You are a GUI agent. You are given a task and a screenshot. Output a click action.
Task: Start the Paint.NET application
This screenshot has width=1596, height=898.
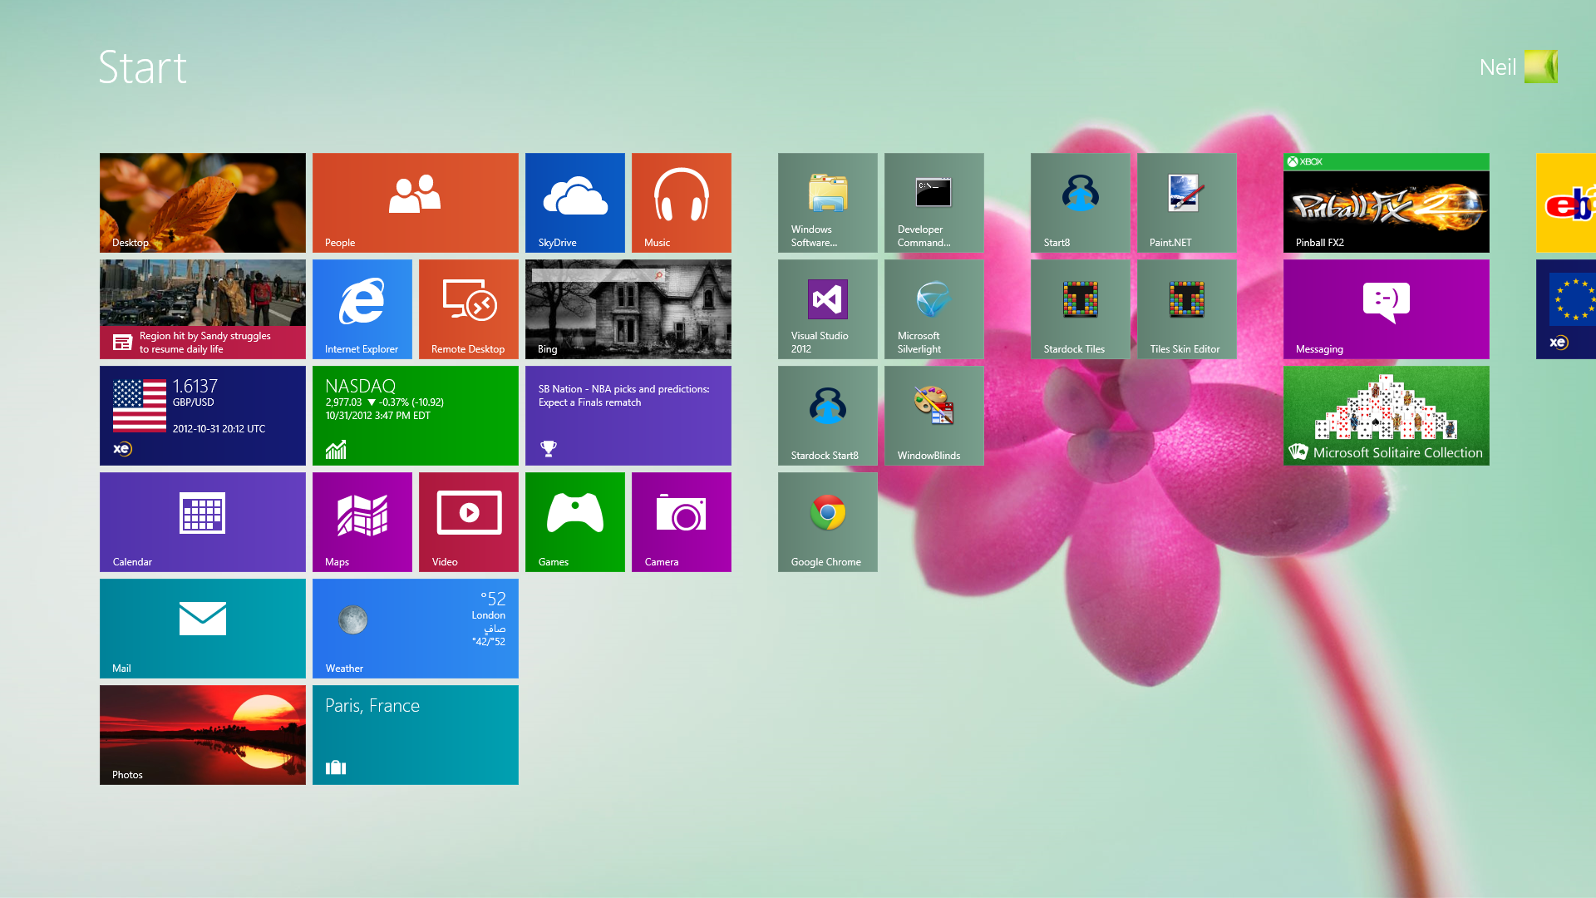[x=1186, y=202]
